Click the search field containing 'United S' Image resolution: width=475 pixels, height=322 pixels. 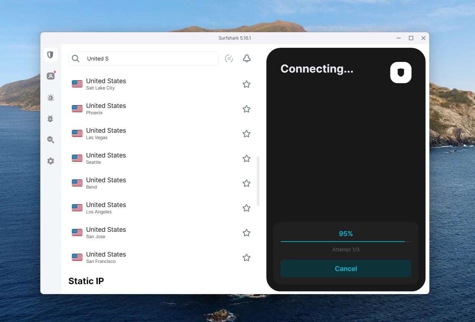(x=143, y=58)
